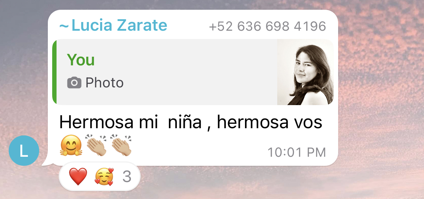Click the red heart reaction
Screen dimensions: 424x199
tap(78, 176)
